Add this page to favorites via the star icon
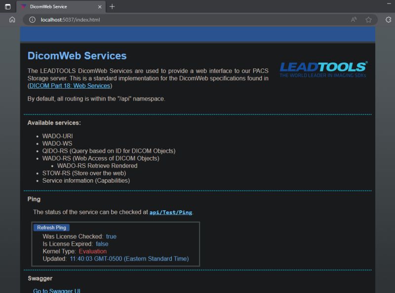 (368, 20)
